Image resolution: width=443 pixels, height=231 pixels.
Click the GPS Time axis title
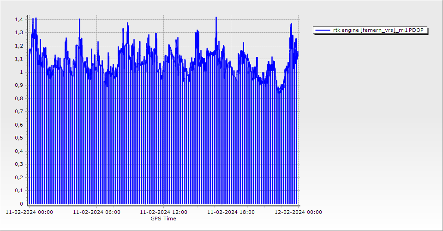point(163,219)
